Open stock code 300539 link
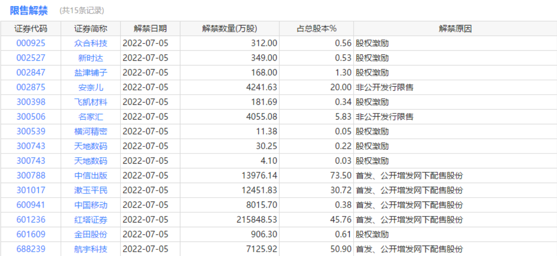 tap(31, 132)
